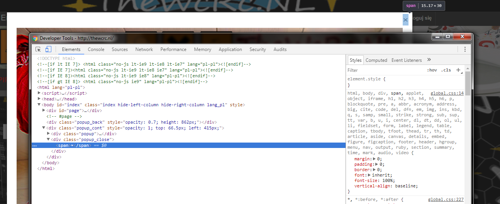The height and width of the screenshot is (204, 500).
Task: Open the global.css:14 source link
Action: (x=447, y=93)
